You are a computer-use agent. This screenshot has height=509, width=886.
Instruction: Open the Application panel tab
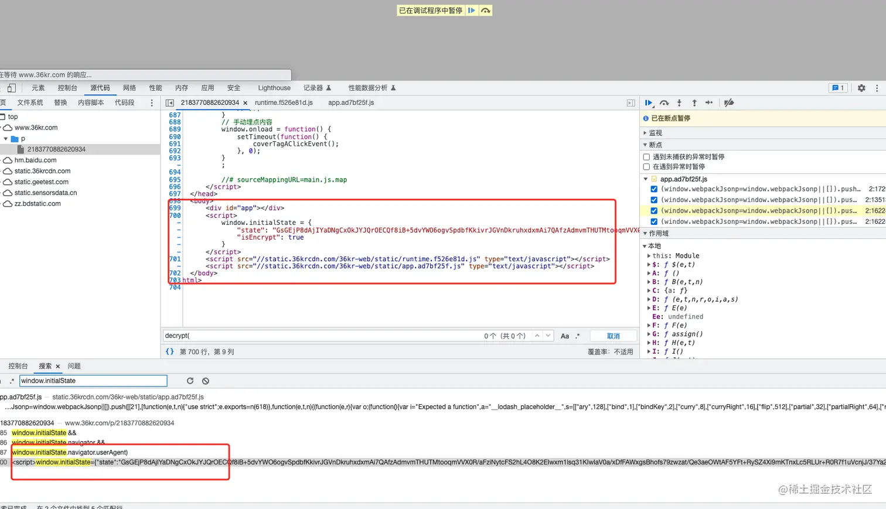207,88
